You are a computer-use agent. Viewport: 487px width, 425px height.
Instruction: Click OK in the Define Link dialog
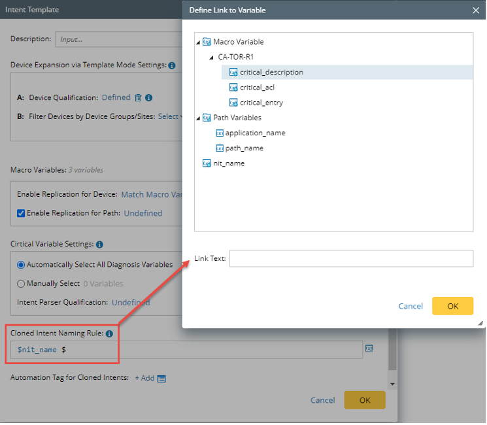point(452,306)
